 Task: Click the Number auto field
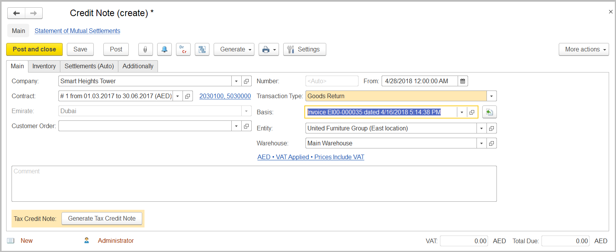(332, 81)
